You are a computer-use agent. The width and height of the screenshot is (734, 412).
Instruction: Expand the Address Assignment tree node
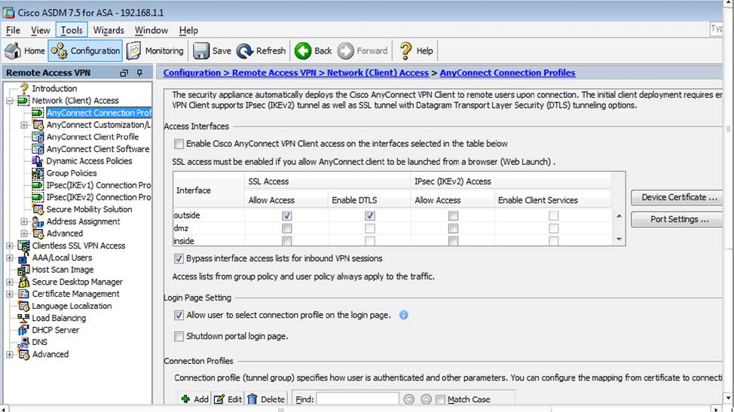coord(24,221)
